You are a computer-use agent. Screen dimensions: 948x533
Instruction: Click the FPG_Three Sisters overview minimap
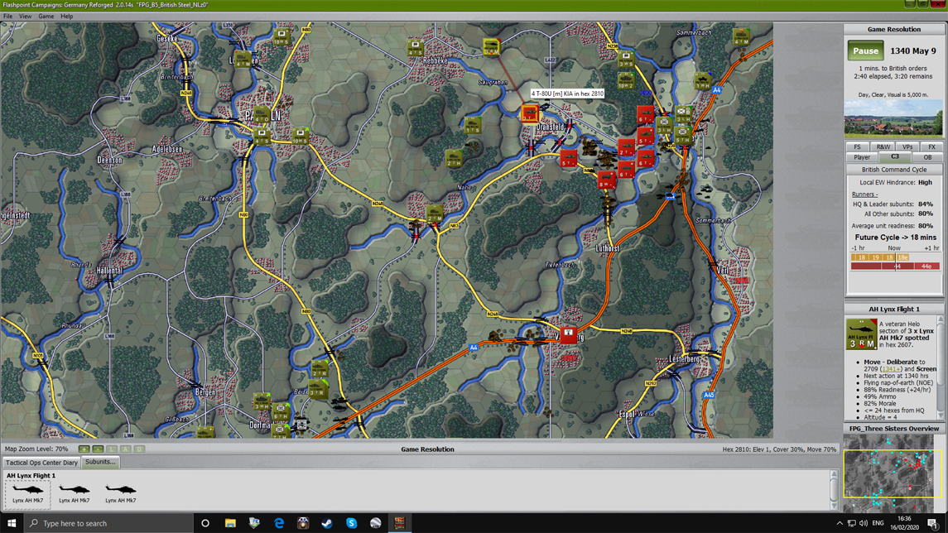pyautogui.click(x=893, y=473)
